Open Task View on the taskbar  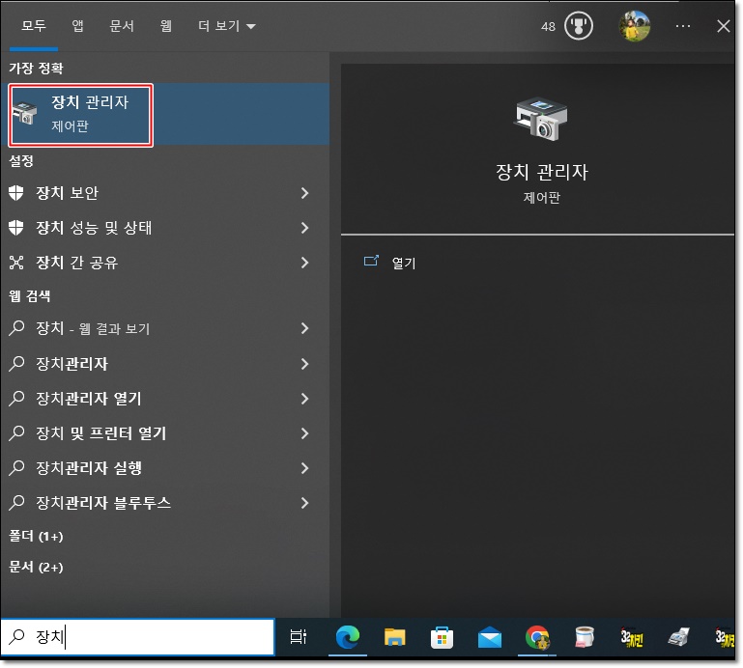298,637
